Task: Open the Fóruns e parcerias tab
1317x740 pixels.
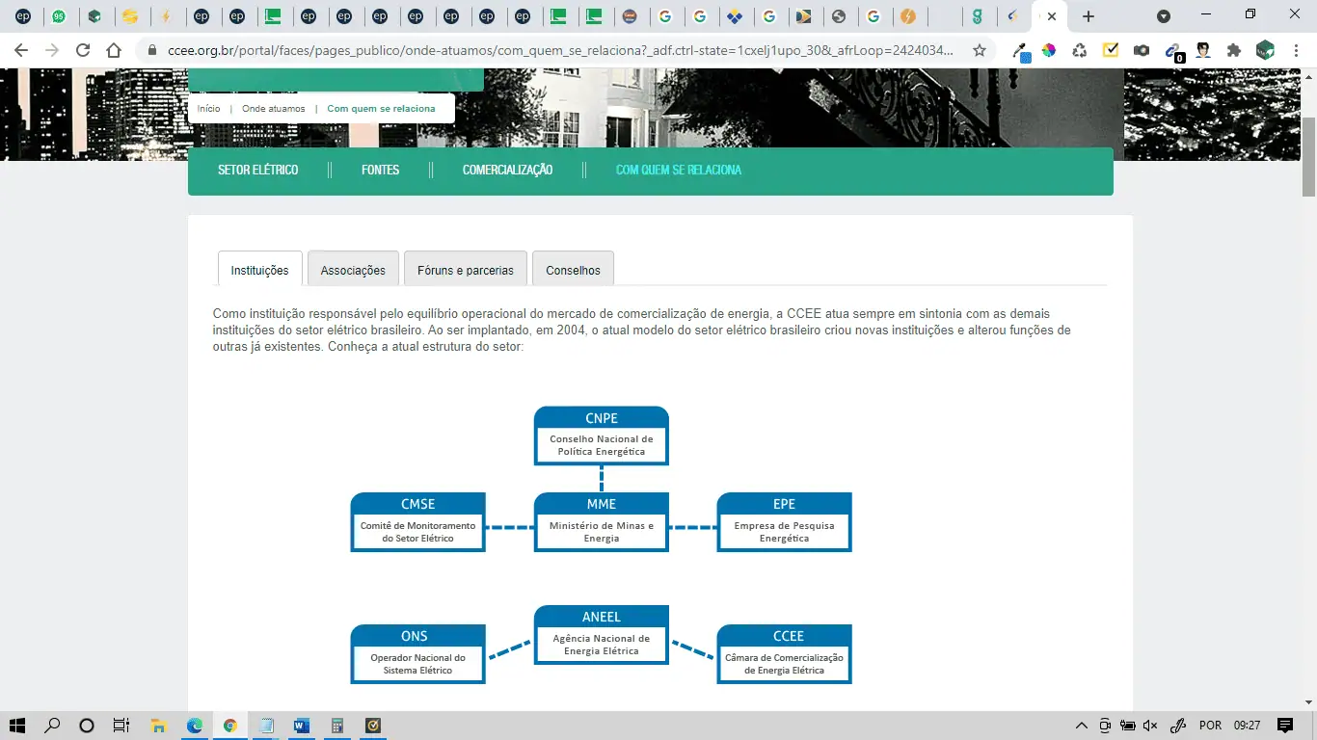Action: pyautogui.click(x=466, y=270)
